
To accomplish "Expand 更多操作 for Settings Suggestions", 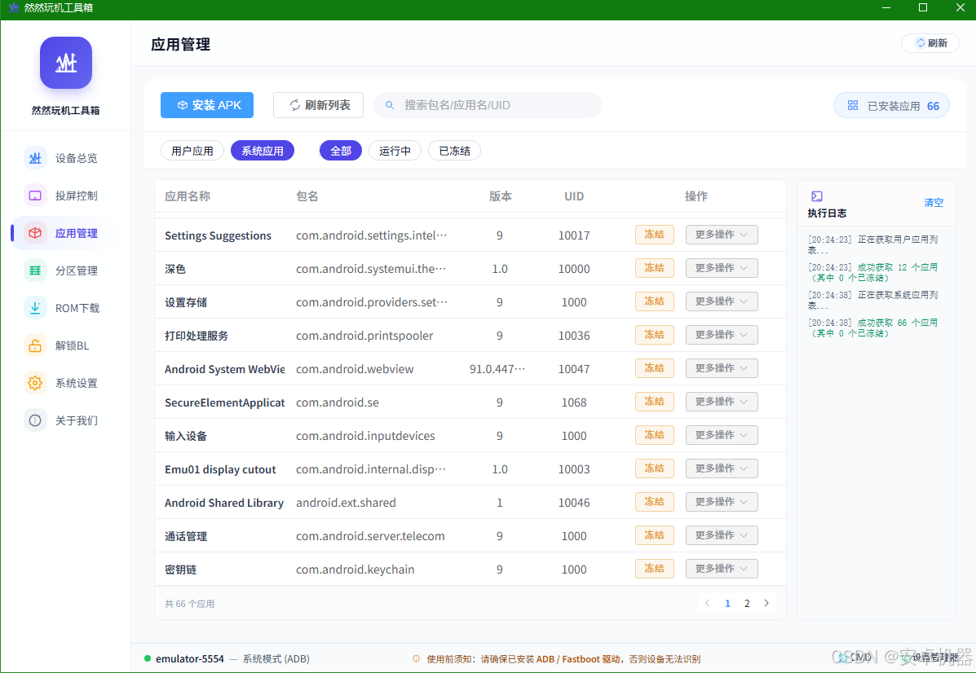I will 722,235.
